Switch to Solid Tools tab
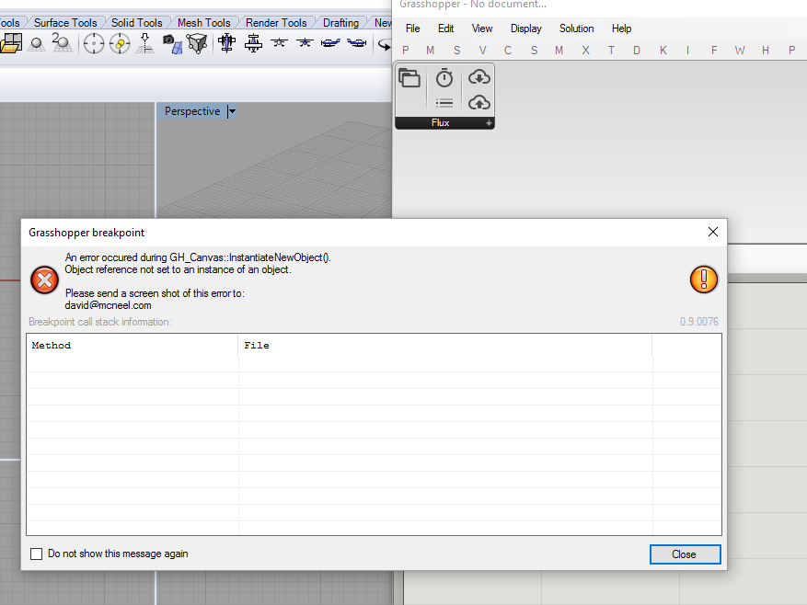The image size is (807, 605). pyautogui.click(x=137, y=23)
